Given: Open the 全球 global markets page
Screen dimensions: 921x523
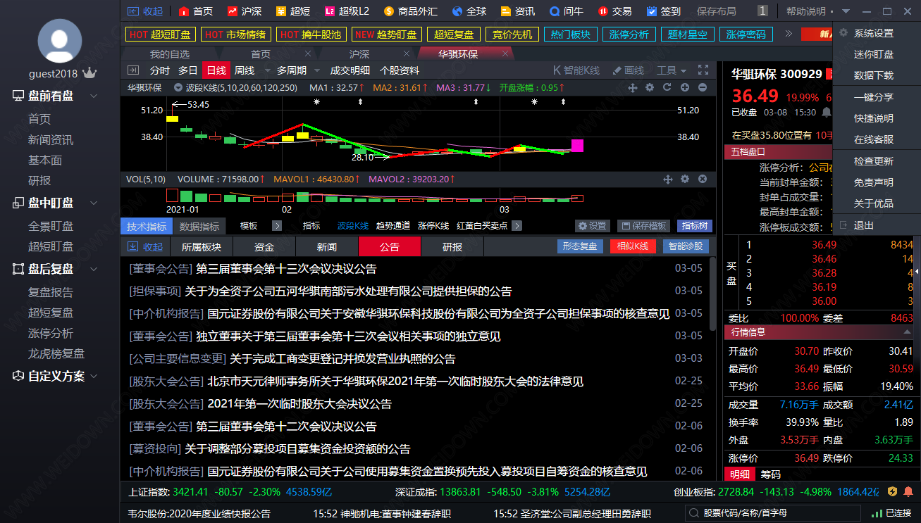Looking at the screenshot, I should 469,11.
